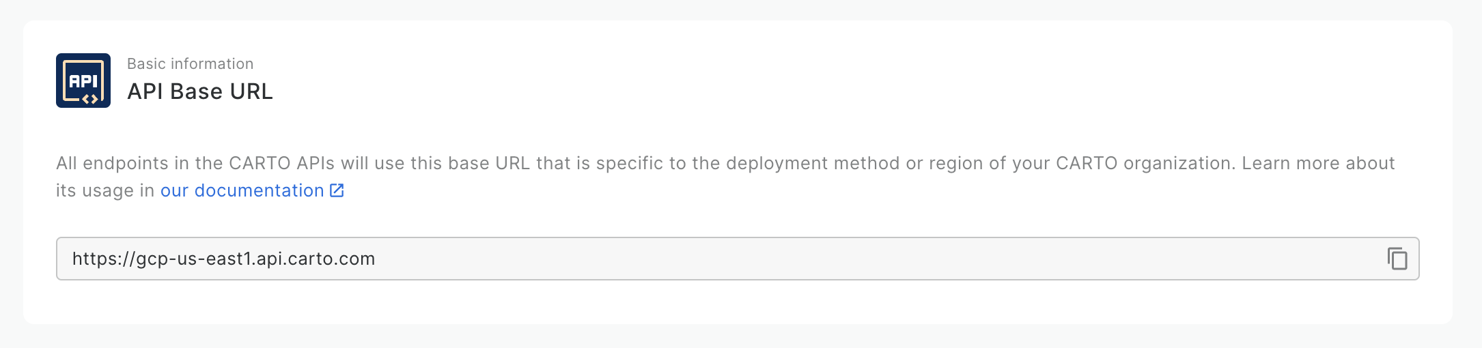This screenshot has width=1482, height=348.
Task: Click the 'API' lettering inside the logo
Action: 83,81
